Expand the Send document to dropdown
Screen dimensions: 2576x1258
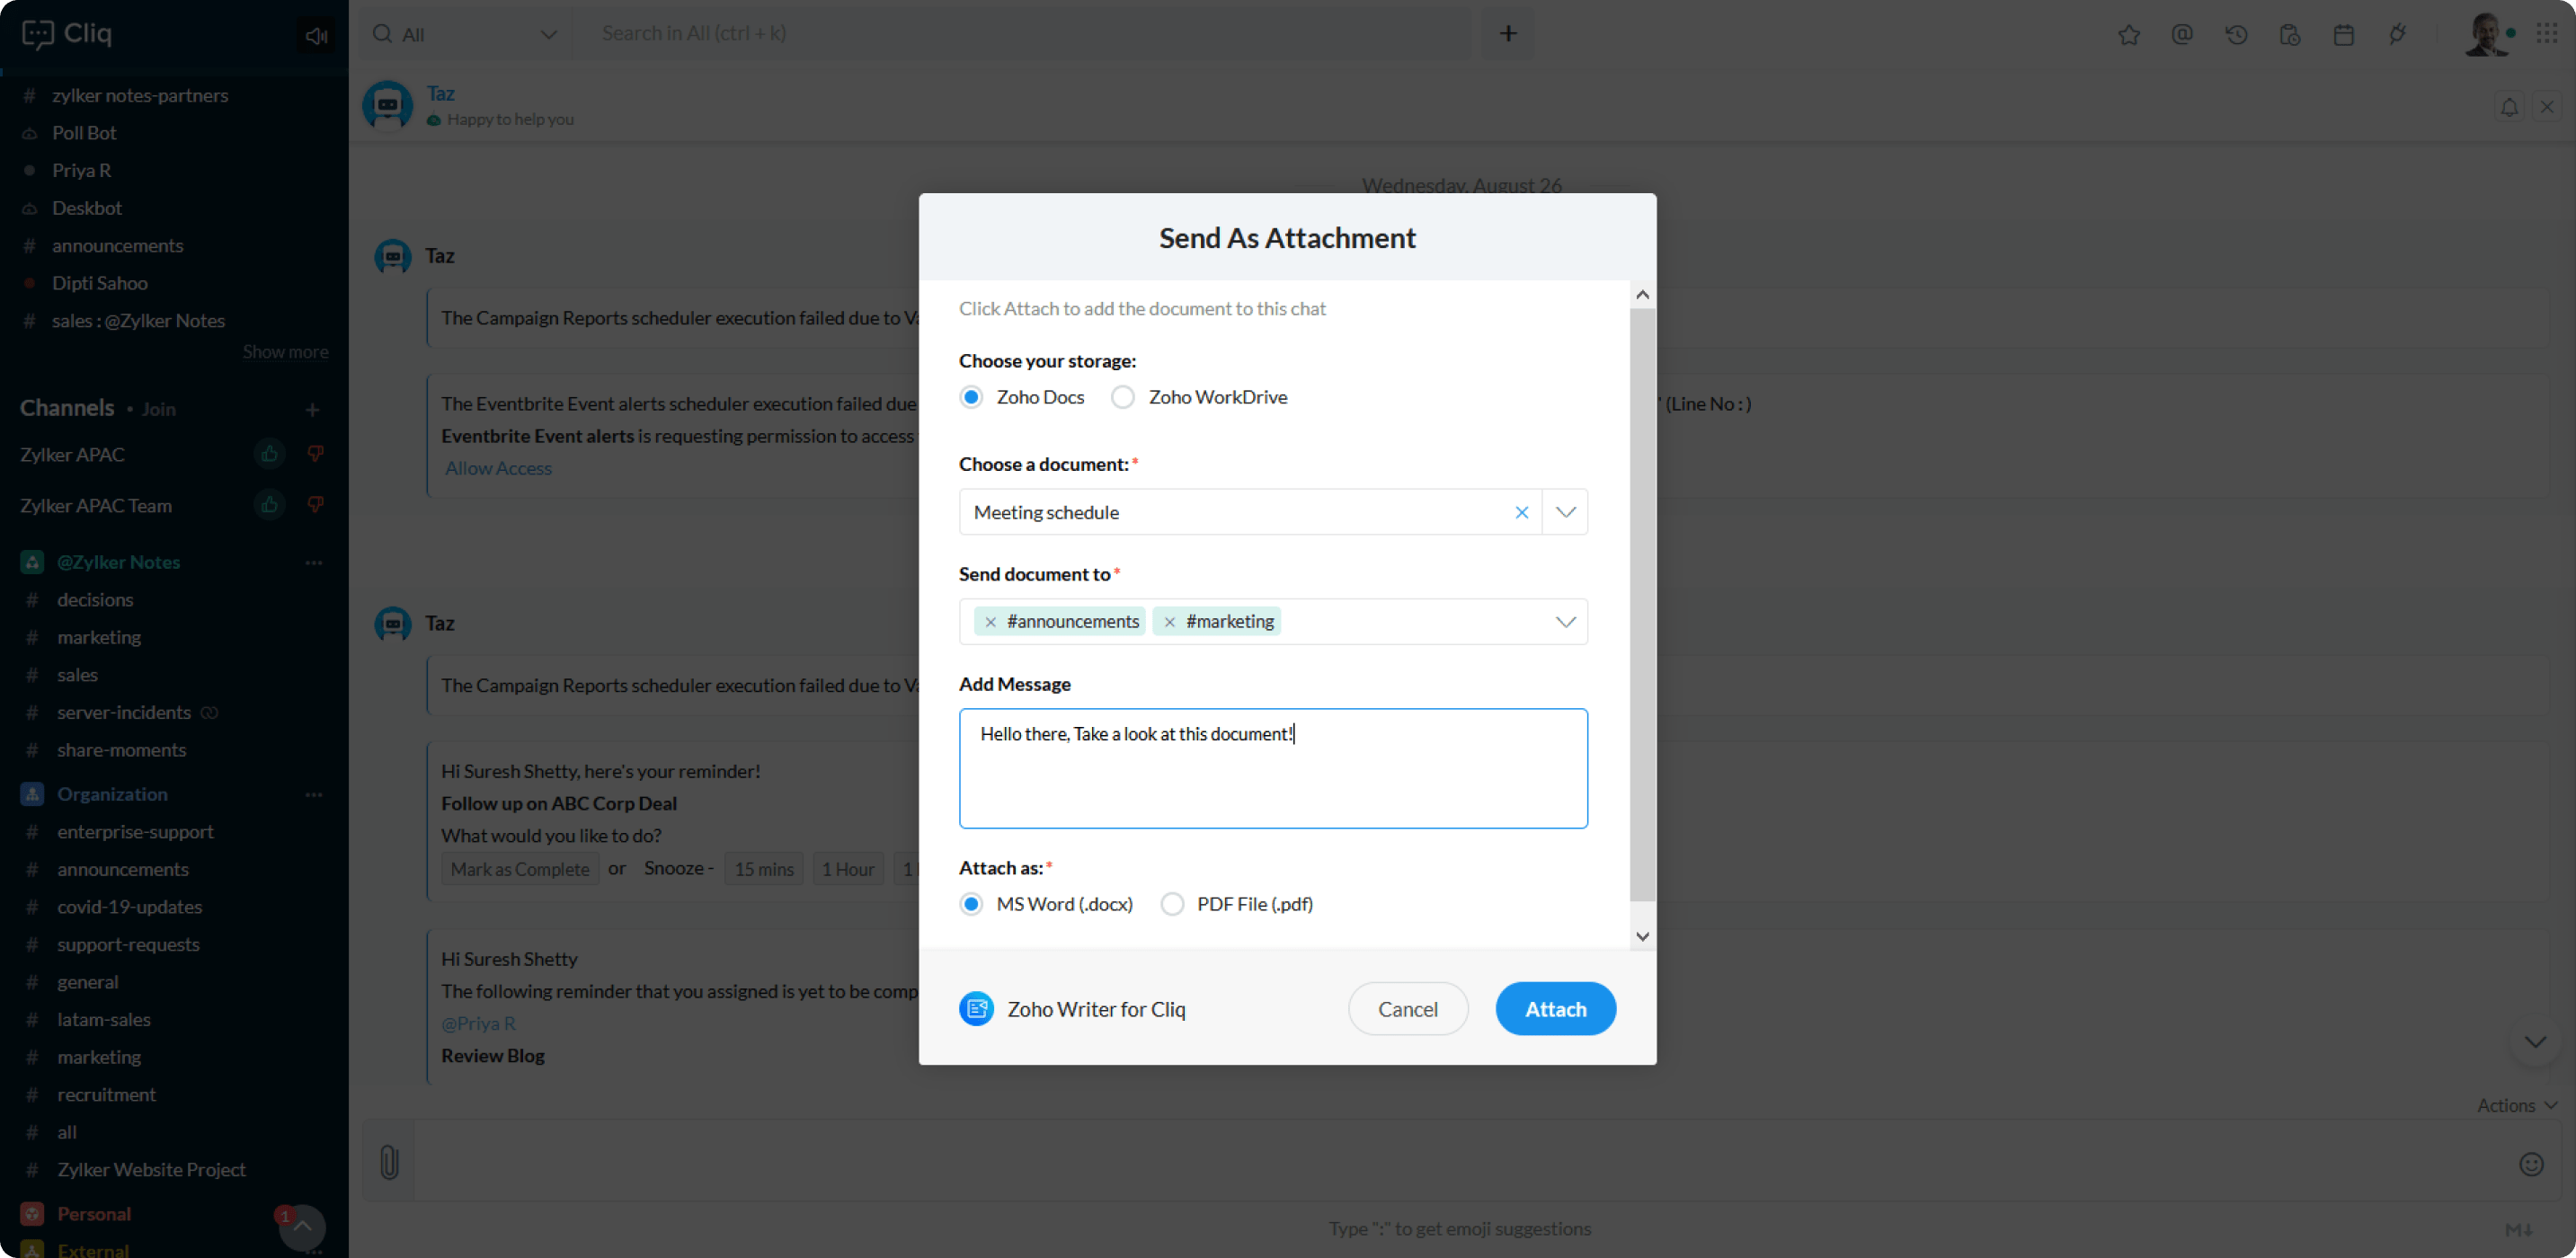point(1565,622)
